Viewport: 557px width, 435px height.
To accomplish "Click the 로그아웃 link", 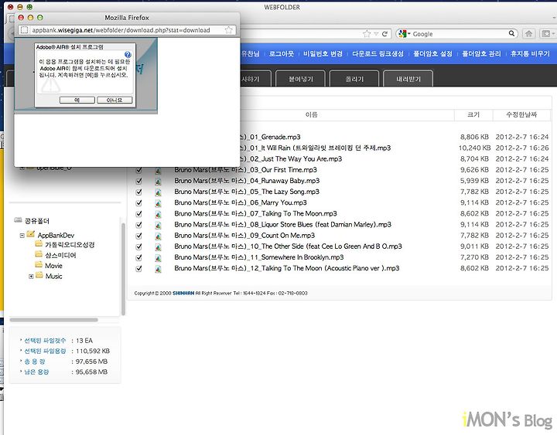I will [282, 54].
